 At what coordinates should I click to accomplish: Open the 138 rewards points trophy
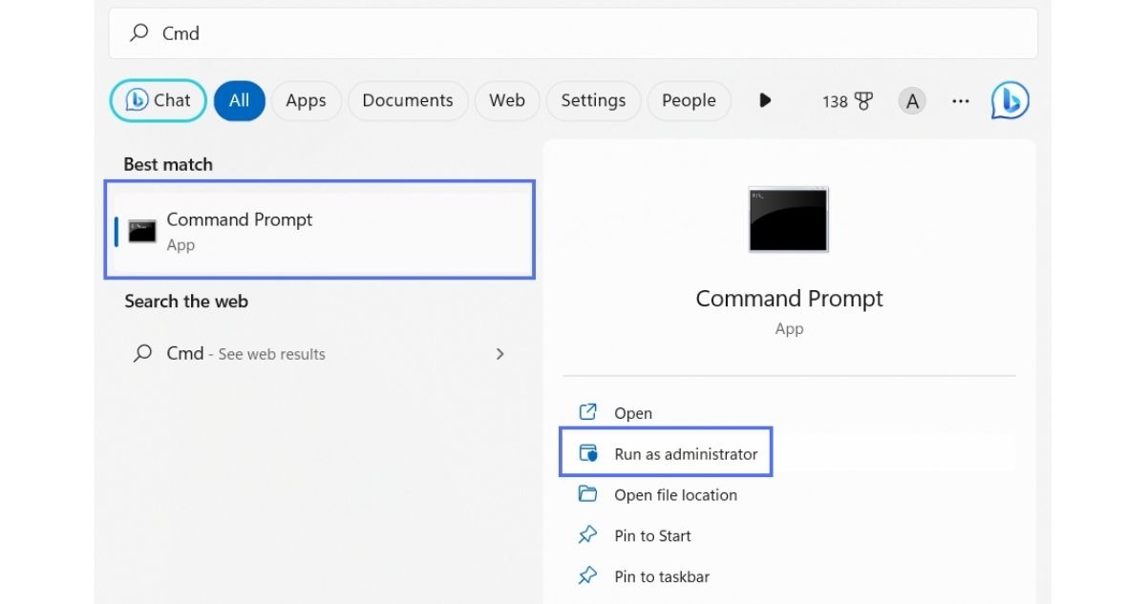pyautogui.click(x=848, y=101)
